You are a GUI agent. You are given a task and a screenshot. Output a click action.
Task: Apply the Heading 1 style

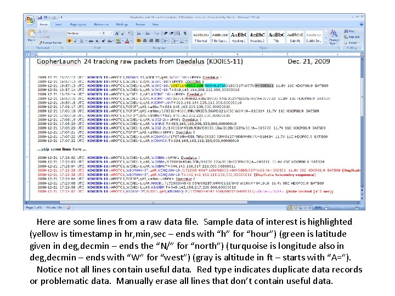pyautogui.click(x=238, y=37)
